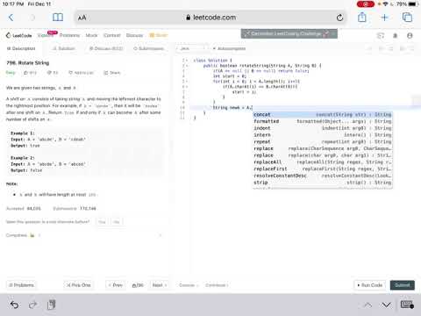Submit the solution
Image resolution: width=421 pixels, height=316 pixels.
(403, 285)
